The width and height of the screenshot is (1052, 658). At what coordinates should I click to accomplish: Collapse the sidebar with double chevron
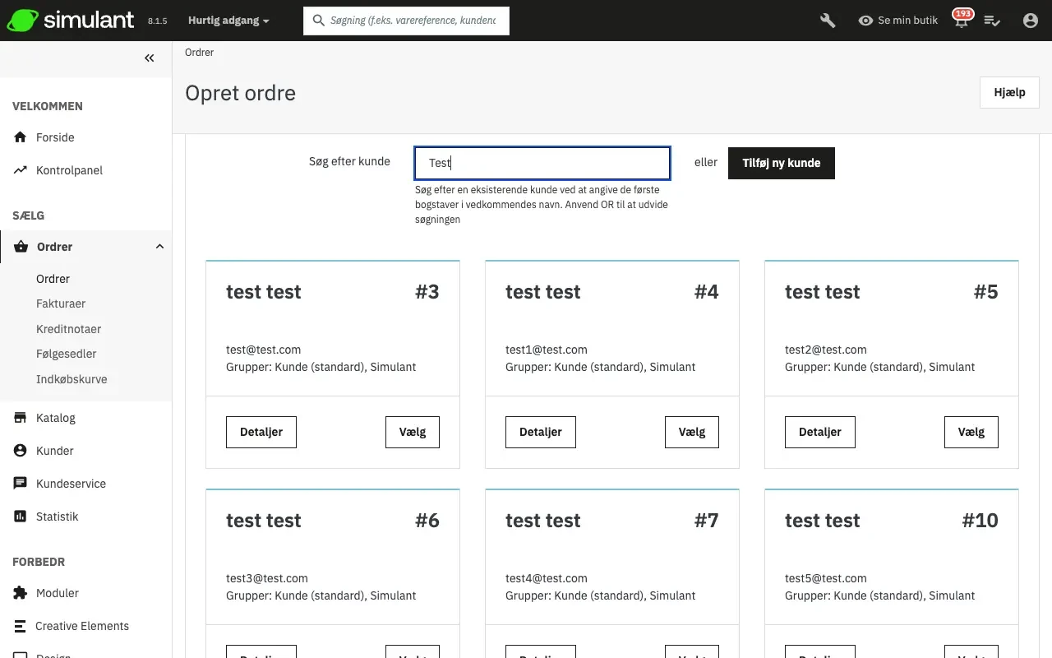pos(149,58)
